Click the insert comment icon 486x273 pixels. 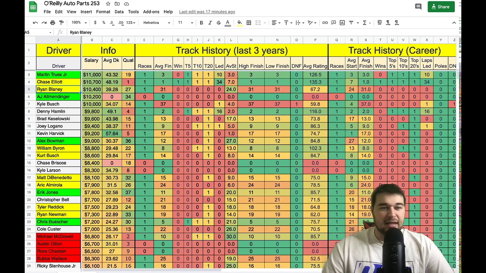[334, 23]
